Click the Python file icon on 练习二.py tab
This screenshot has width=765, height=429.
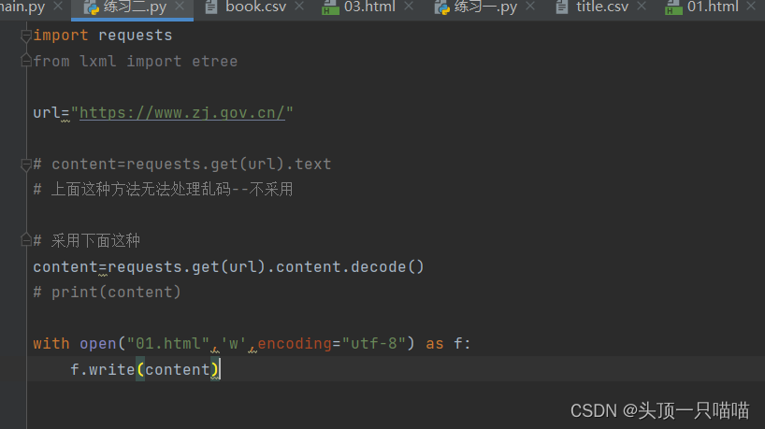tap(92, 7)
